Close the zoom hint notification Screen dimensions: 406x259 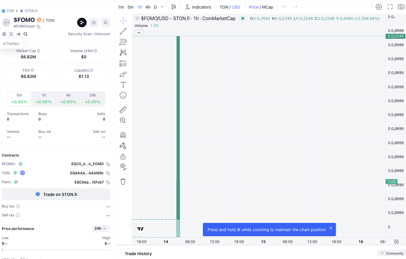click(331, 228)
